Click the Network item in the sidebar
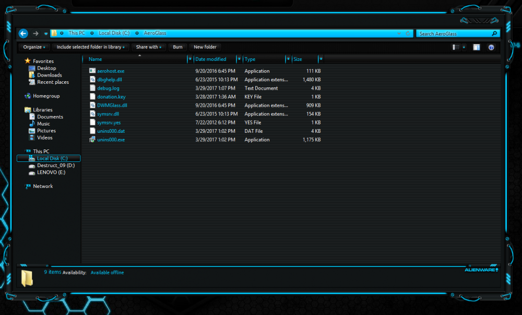The height and width of the screenshot is (315, 522). pyautogui.click(x=42, y=186)
